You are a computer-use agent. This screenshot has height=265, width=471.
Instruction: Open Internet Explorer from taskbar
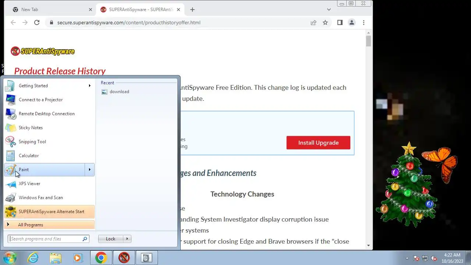[33, 258]
